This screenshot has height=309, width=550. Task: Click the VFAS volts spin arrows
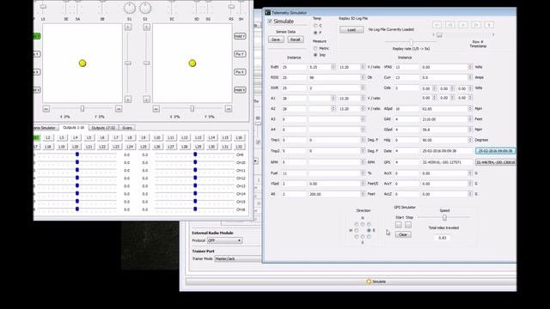470,67
